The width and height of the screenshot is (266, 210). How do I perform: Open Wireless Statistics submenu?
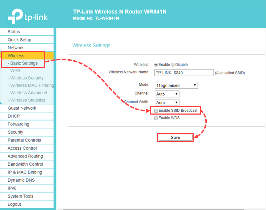tap(27, 100)
